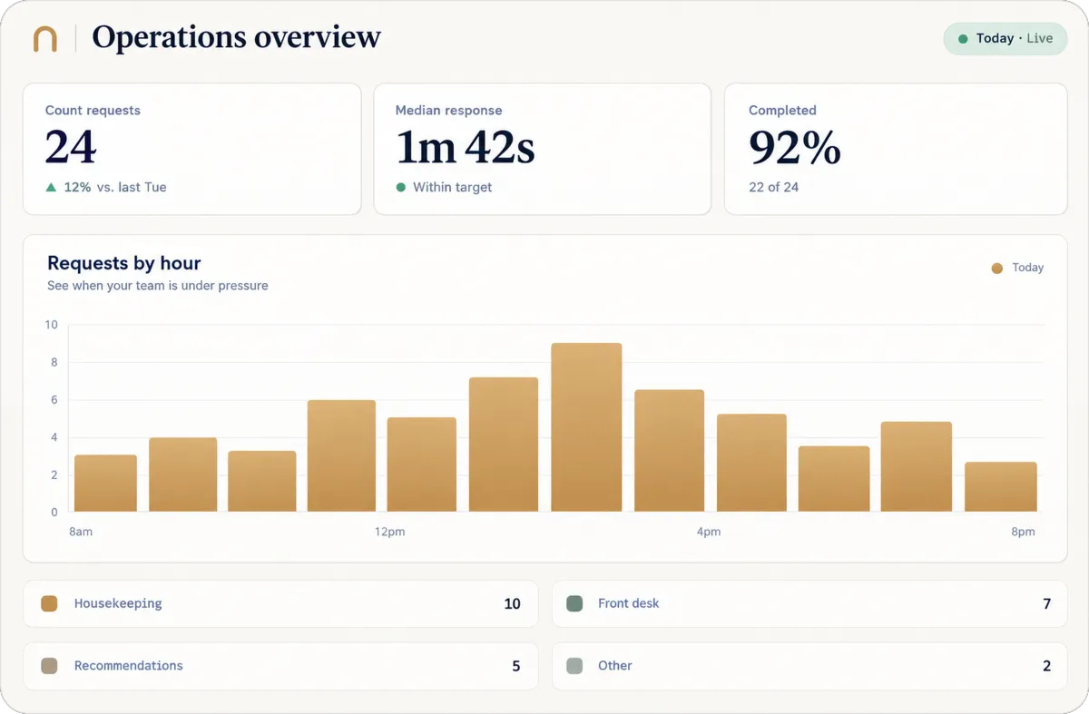Viewport: 1089px width, 714px height.
Task: Click the Today legend label
Action: coord(1027,268)
